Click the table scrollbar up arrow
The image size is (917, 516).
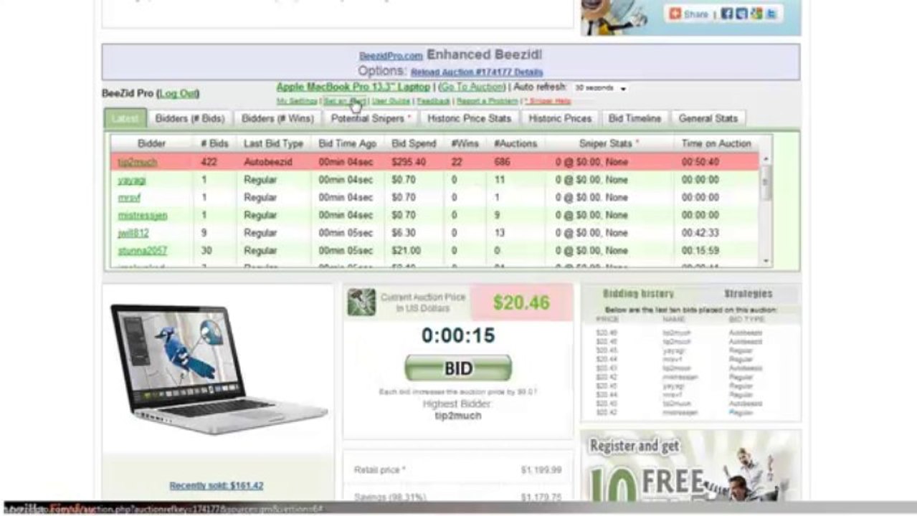pyautogui.click(x=766, y=159)
